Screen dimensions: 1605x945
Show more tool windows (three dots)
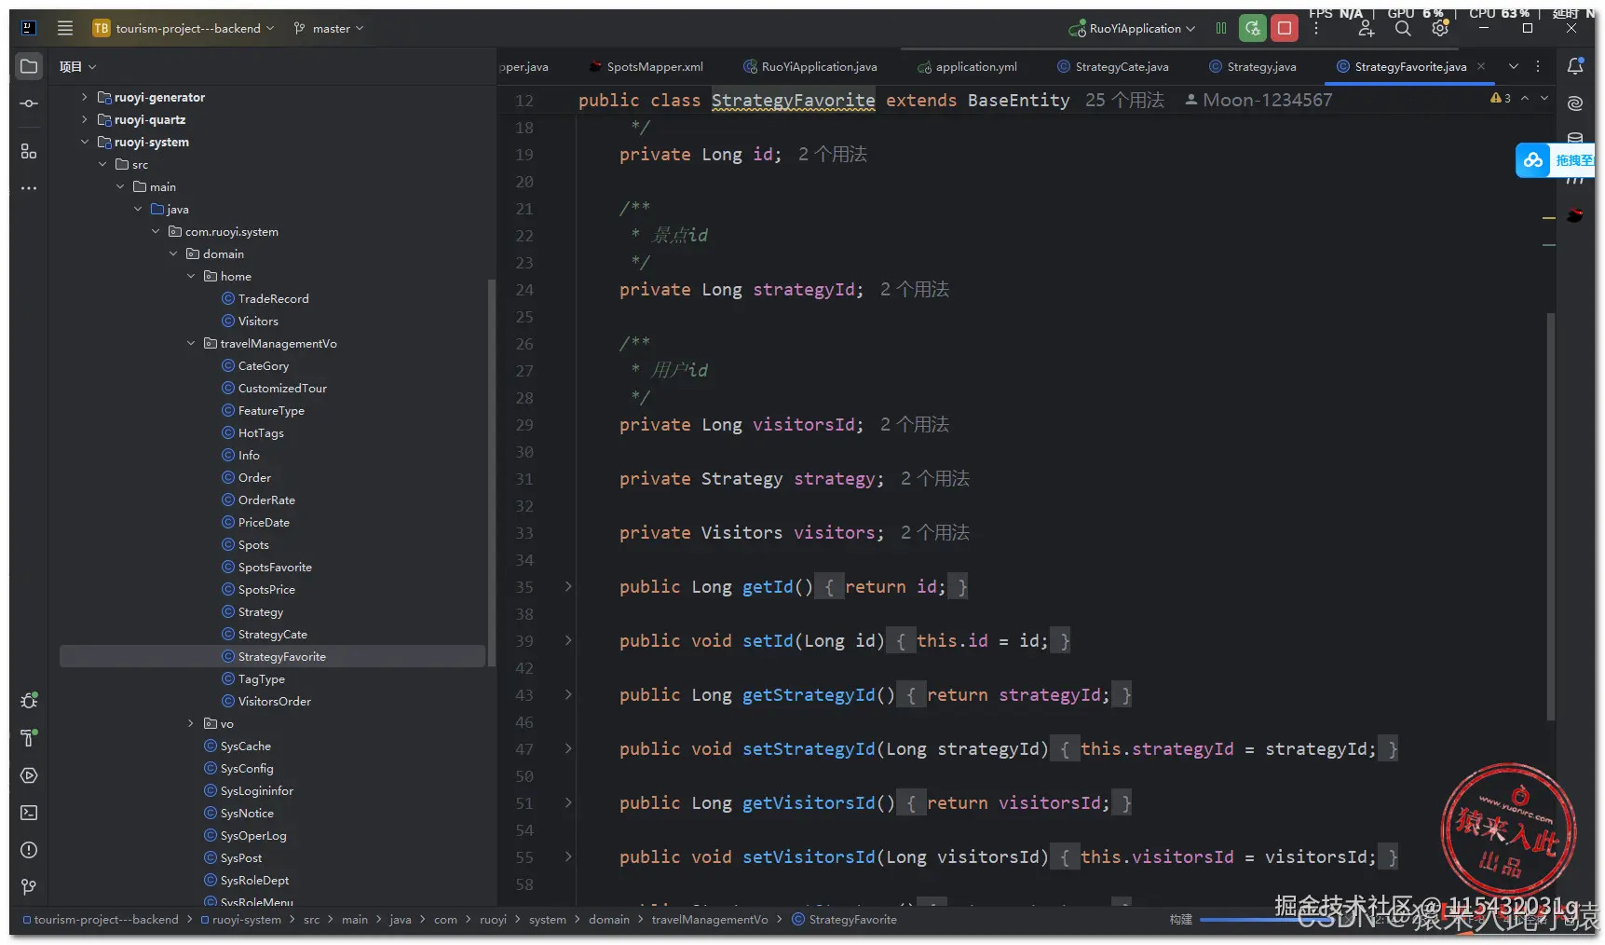(29, 188)
